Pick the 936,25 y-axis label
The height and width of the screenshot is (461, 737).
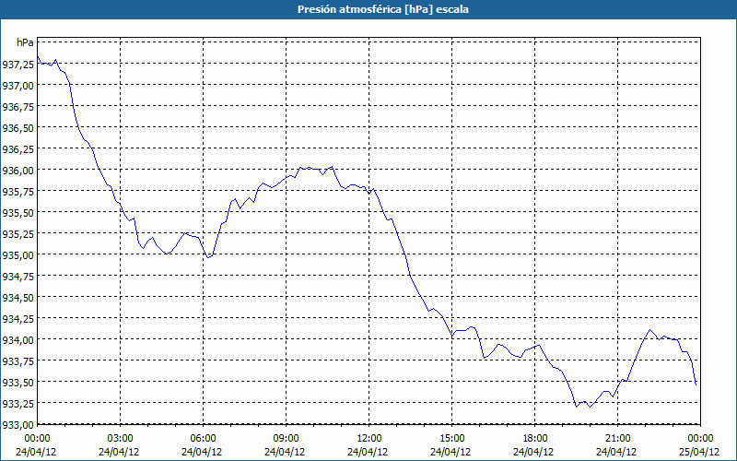click(18, 149)
